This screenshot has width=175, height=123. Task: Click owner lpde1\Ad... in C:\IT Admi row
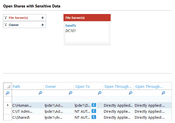(59, 111)
